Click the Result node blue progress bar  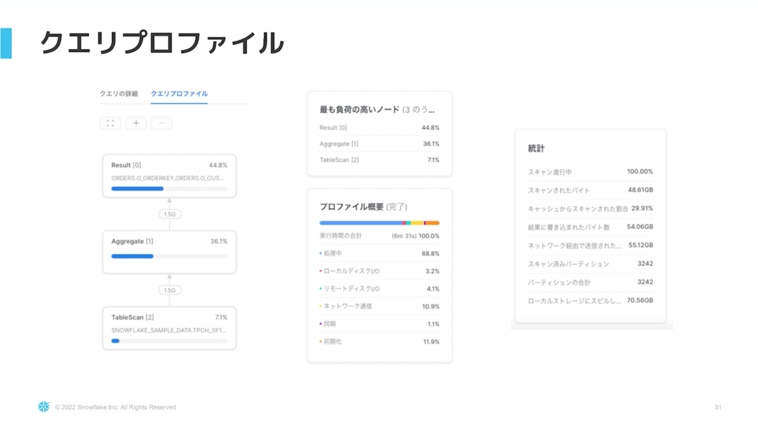tap(138, 189)
